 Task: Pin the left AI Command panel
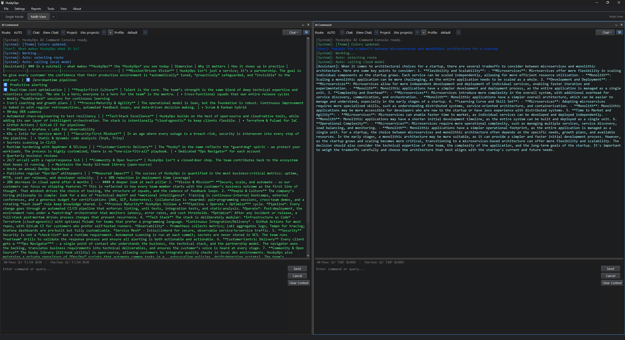click(x=303, y=25)
